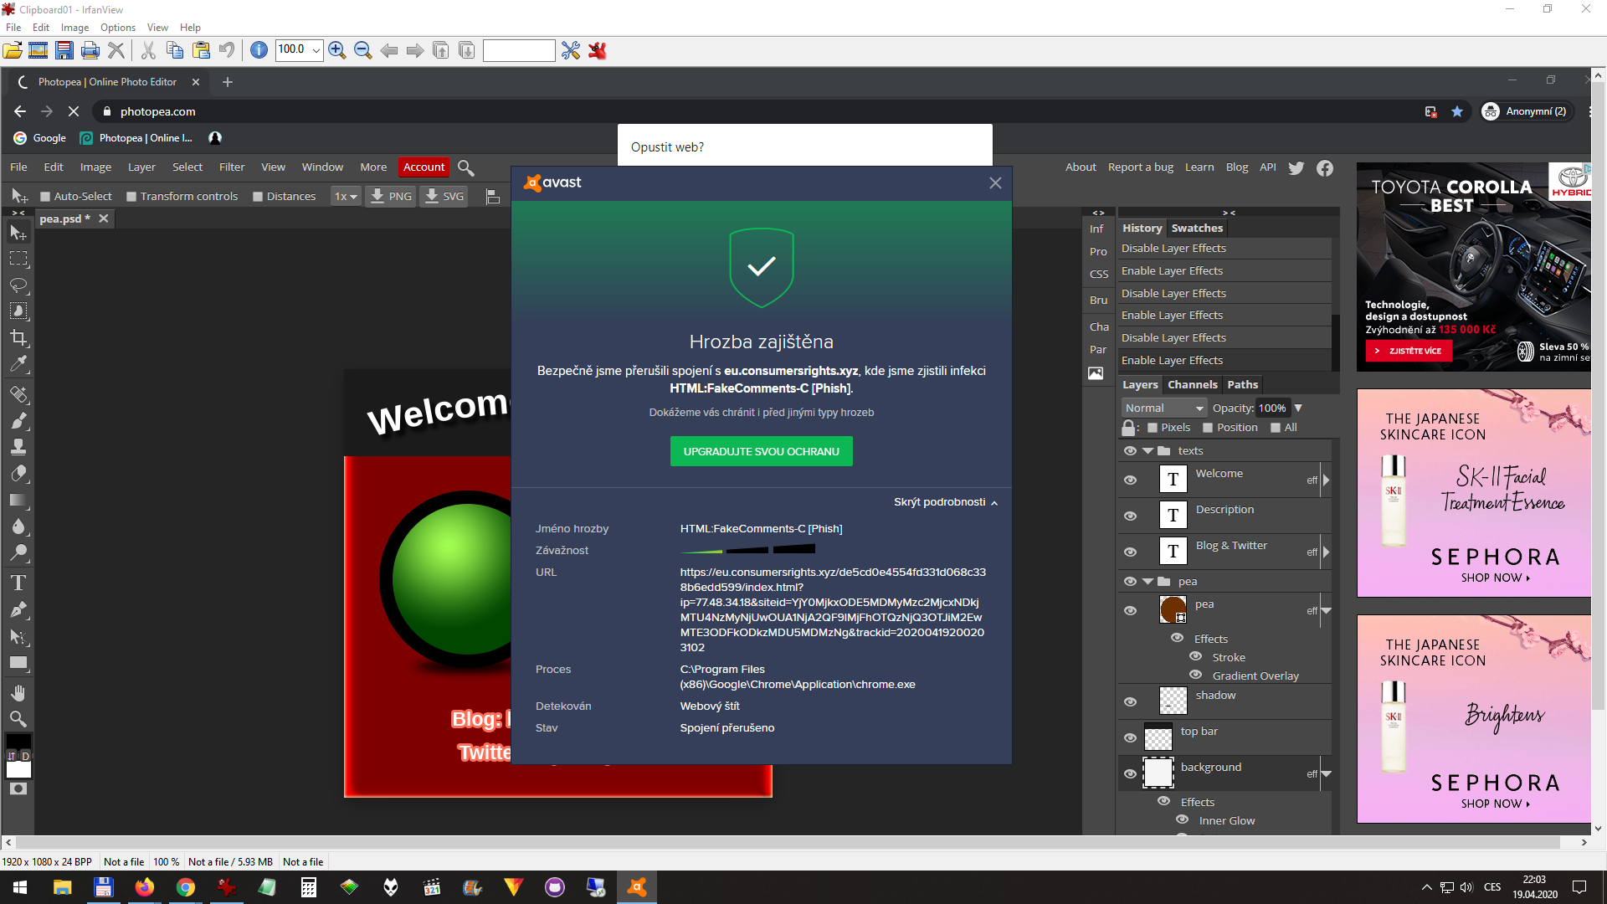This screenshot has width=1607, height=904.
Task: Select the Move tool
Action: [18, 233]
